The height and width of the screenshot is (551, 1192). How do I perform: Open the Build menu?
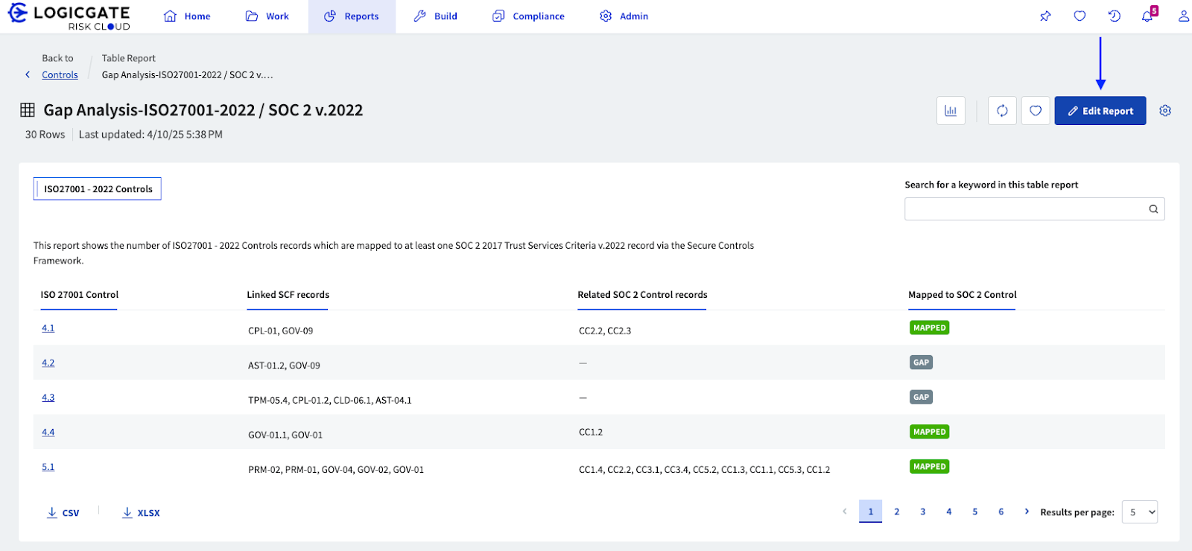pos(436,16)
